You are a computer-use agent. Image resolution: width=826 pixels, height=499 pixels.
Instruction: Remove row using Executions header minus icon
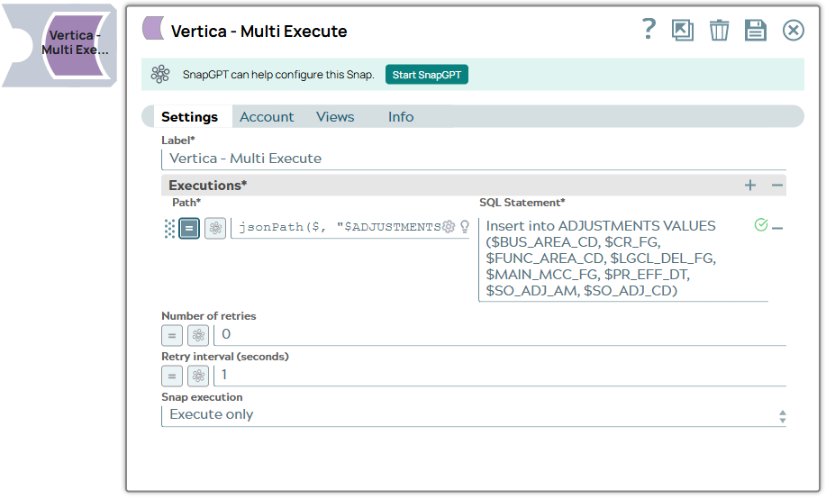click(x=777, y=186)
